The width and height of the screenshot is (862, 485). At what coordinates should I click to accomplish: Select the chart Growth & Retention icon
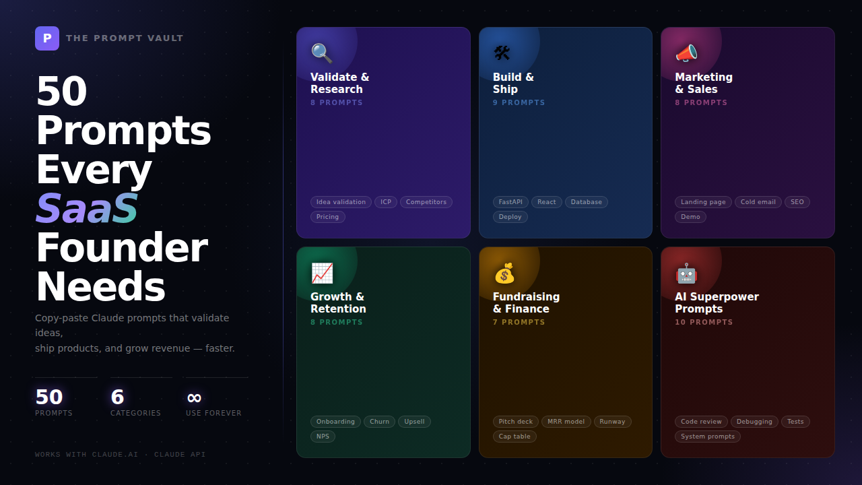(x=321, y=272)
